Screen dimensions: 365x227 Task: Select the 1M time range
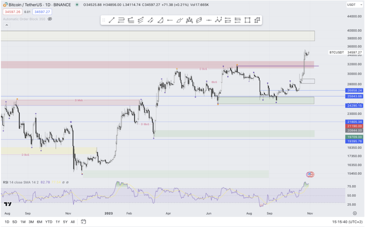tap(23, 222)
